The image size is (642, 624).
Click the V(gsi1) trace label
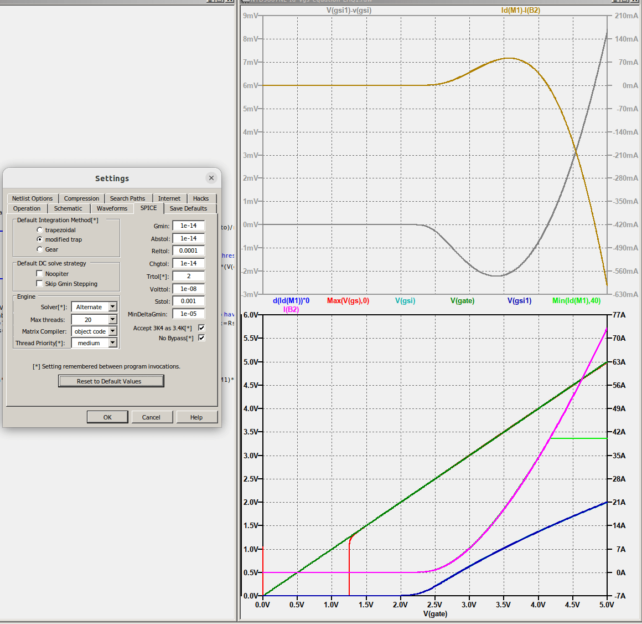[x=519, y=300]
